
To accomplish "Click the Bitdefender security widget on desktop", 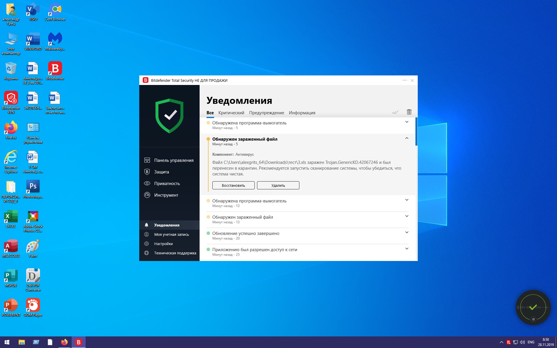I will (533, 307).
